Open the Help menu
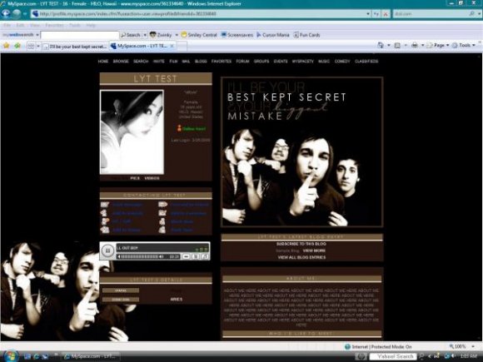 pos(90,25)
